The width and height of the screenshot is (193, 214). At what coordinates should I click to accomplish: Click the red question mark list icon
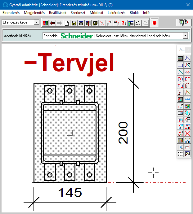tap(124, 23)
